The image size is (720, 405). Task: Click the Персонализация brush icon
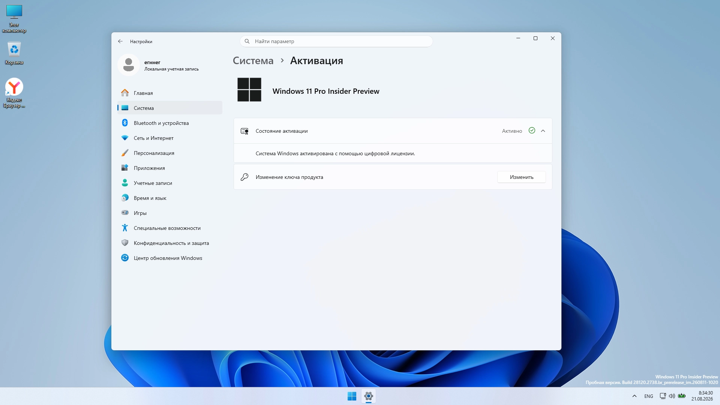pos(125,153)
